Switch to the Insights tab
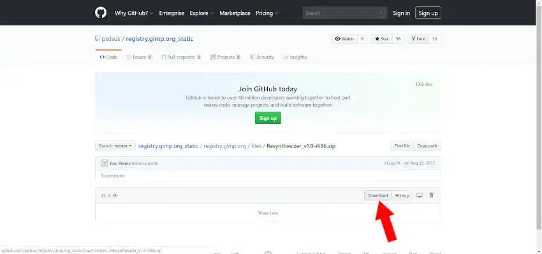This screenshot has width=542, height=254. click(x=295, y=57)
